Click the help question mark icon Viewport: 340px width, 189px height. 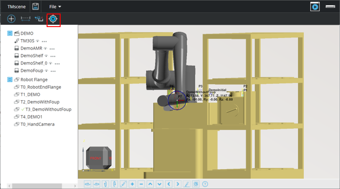pos(205,184)
